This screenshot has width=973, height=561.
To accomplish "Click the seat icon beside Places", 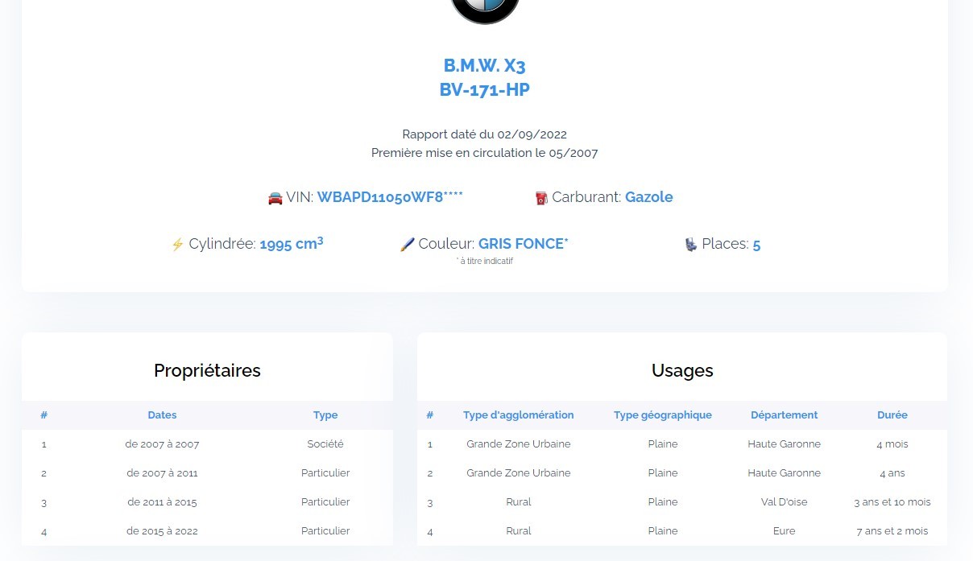I will [691, 244].
